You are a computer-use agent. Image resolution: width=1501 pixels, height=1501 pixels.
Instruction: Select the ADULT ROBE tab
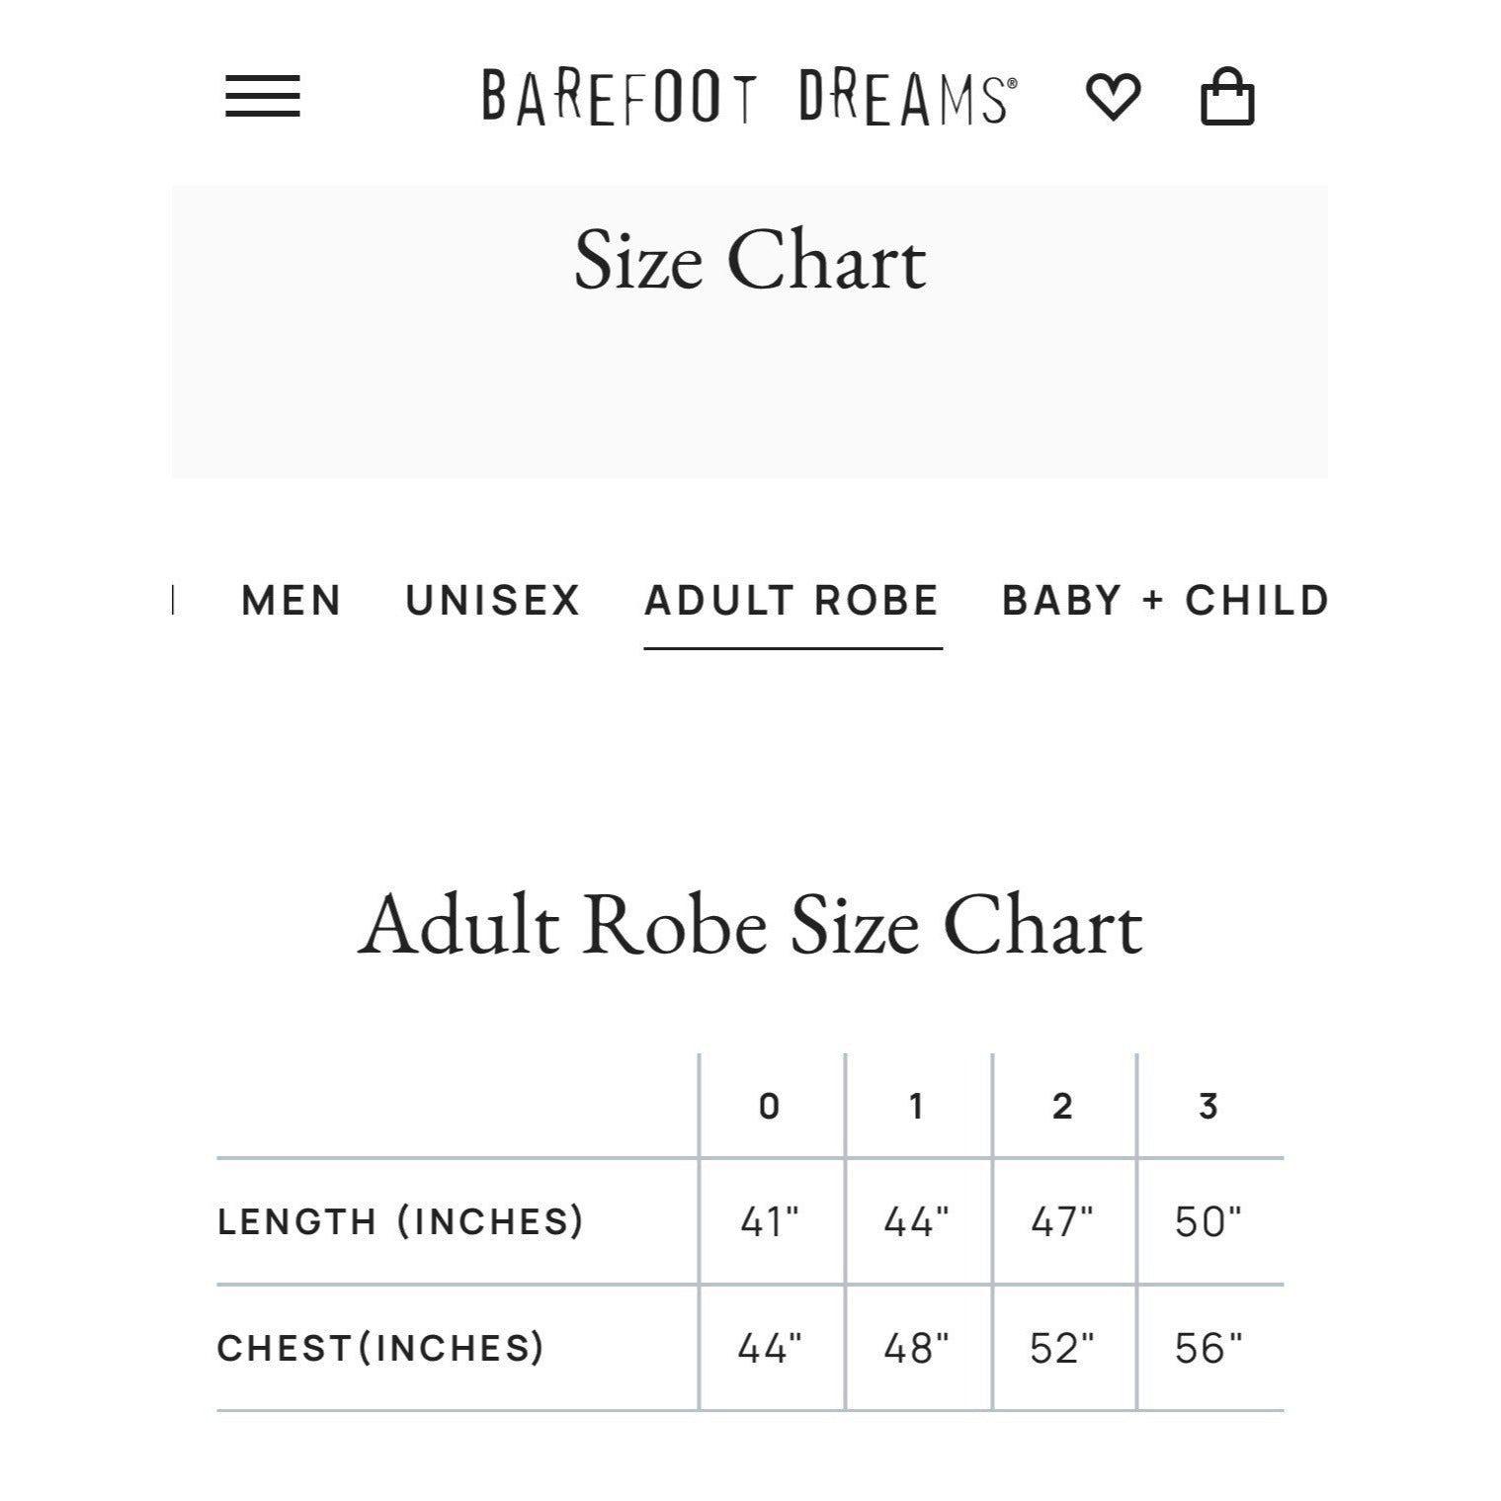point(792,601)
